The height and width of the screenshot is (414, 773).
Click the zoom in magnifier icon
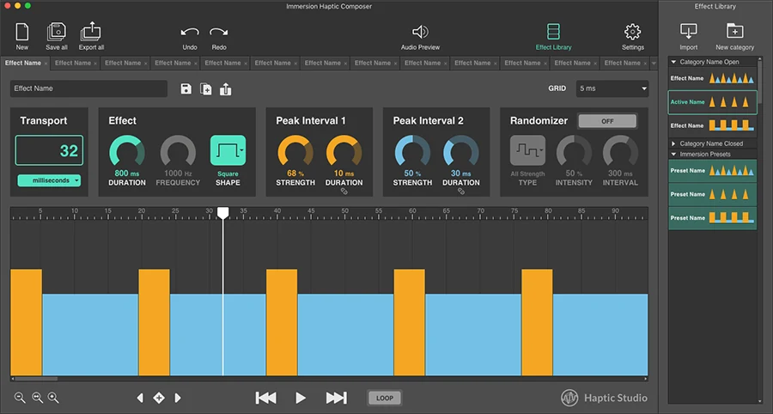click(x=53, y=398)
